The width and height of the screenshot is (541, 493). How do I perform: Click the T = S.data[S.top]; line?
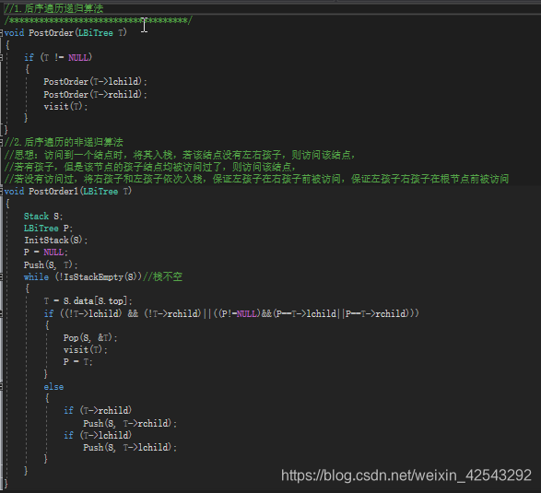[x=88, y=301]
